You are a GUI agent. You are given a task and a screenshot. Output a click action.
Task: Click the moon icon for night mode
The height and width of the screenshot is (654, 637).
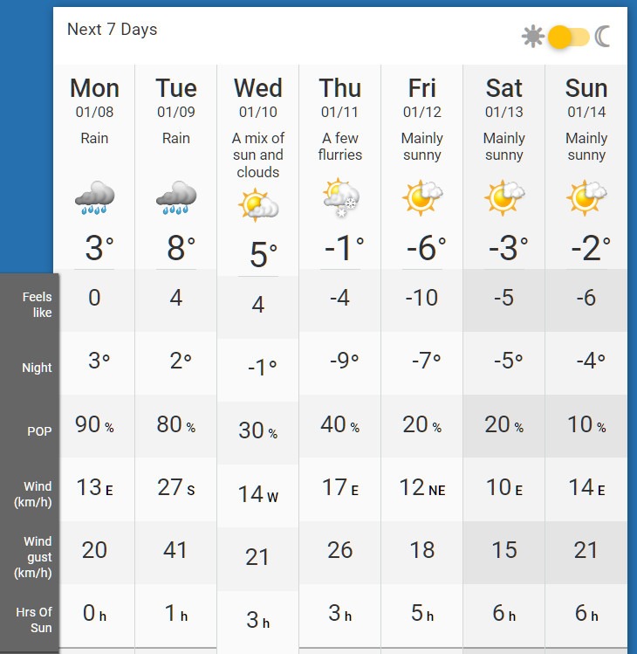click(x=603, y=37)
